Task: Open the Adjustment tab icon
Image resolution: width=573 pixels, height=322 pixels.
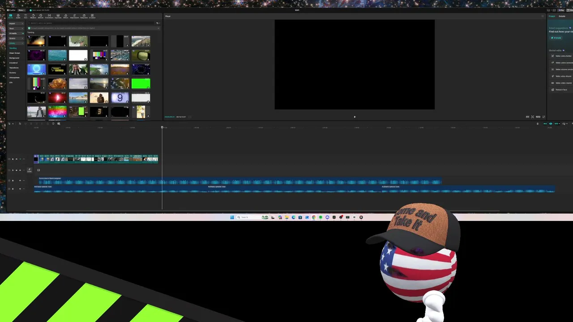Action: coord(74,16)
